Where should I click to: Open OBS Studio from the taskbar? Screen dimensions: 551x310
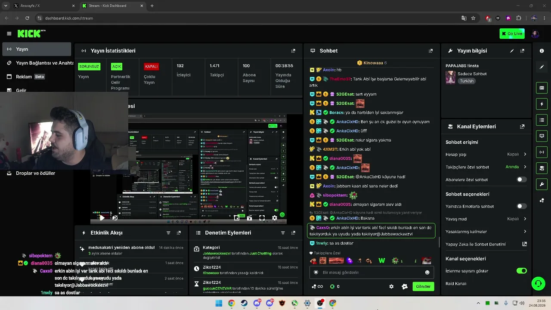(x=320, y=303)
